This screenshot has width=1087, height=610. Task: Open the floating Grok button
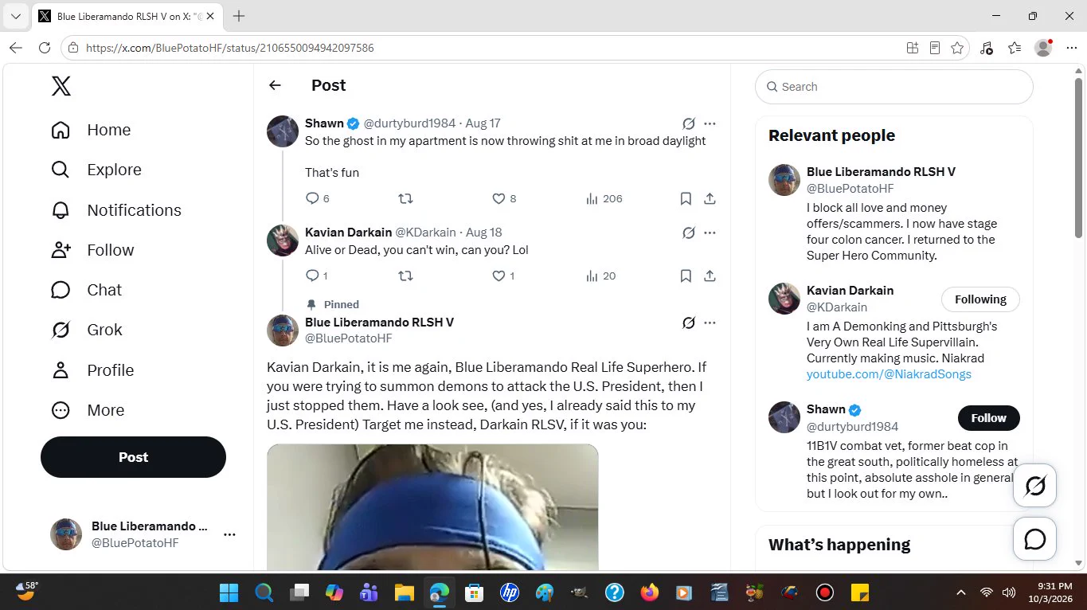[1034, 486]
